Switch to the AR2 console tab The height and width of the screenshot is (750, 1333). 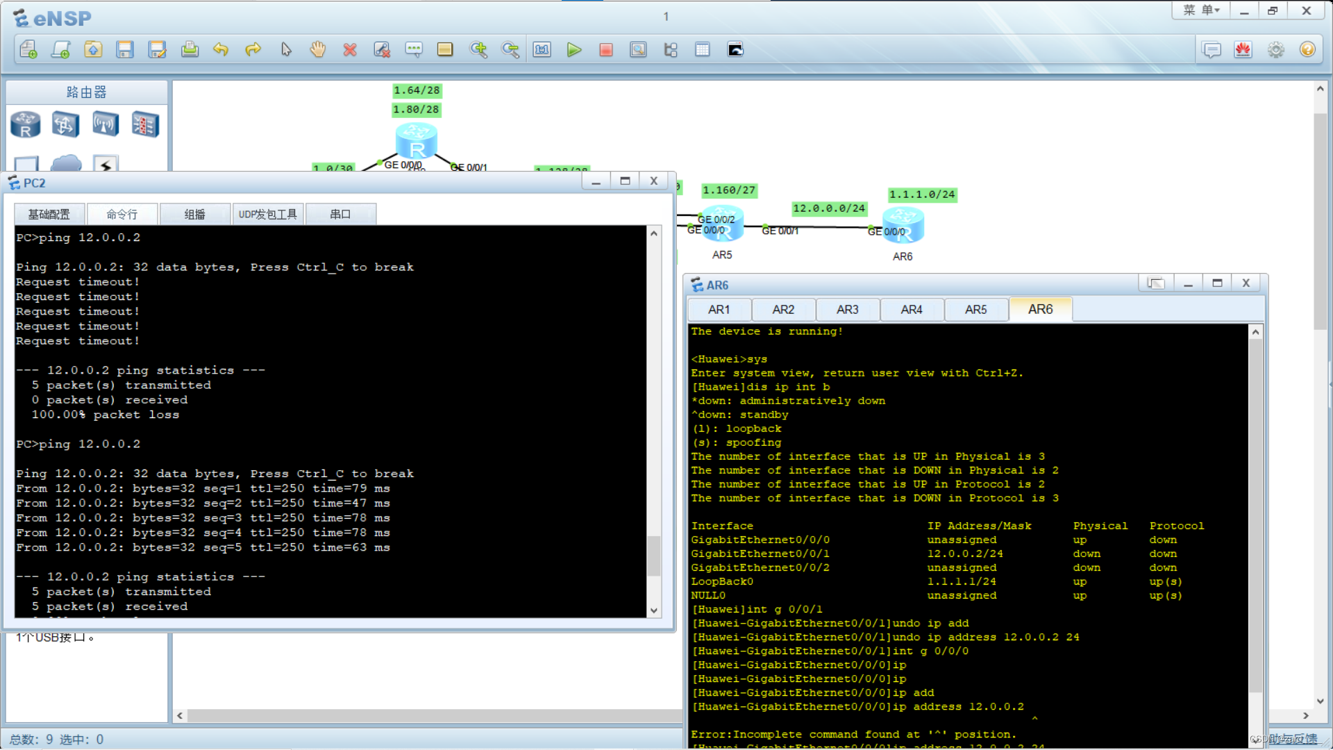point(783,310)
